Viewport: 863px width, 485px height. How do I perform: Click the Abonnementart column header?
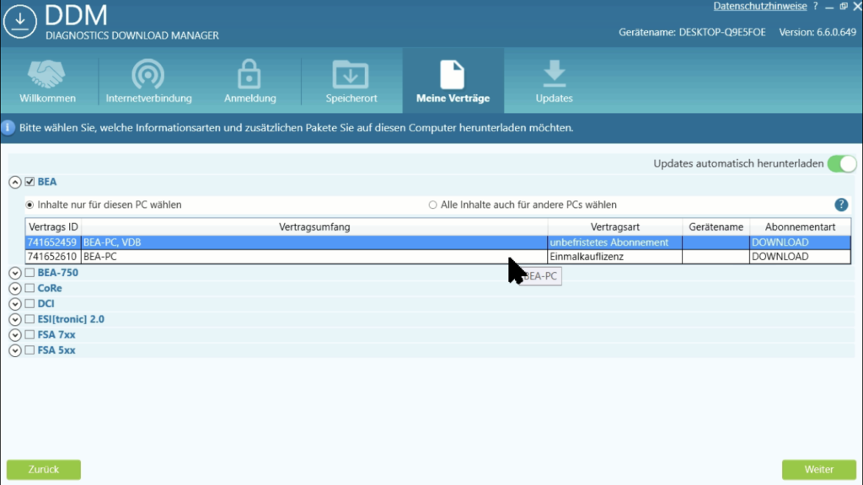tap(800, 227)
